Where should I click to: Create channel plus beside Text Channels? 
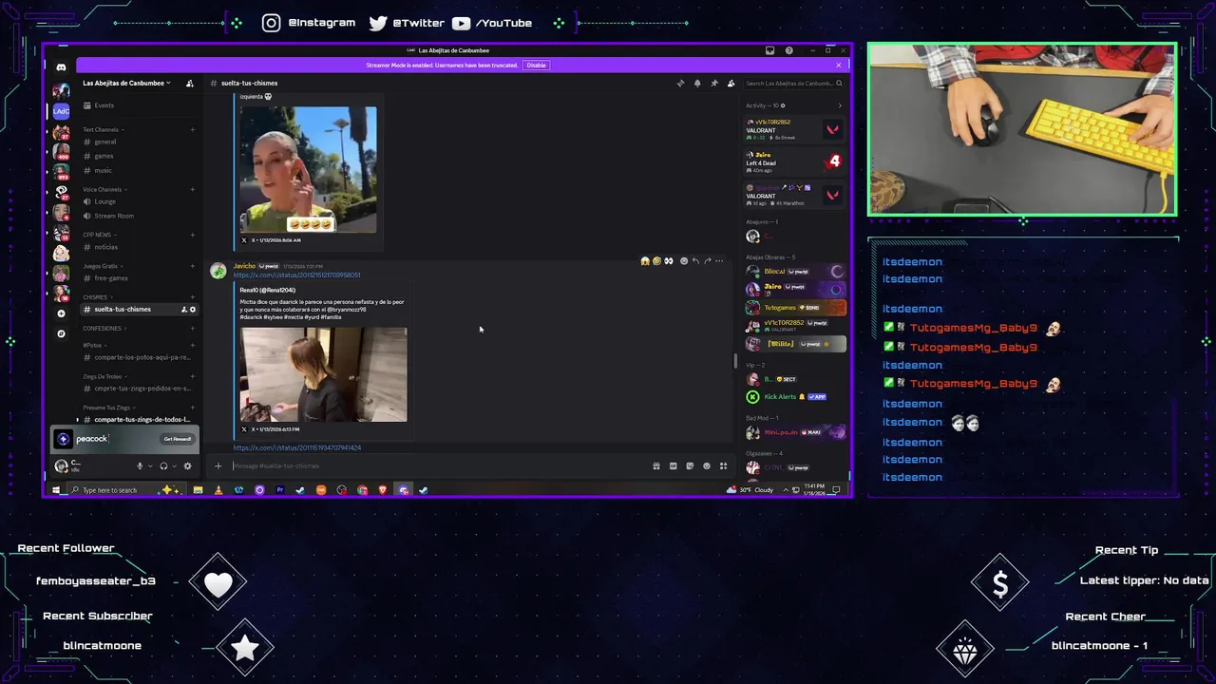pos(193,129)
